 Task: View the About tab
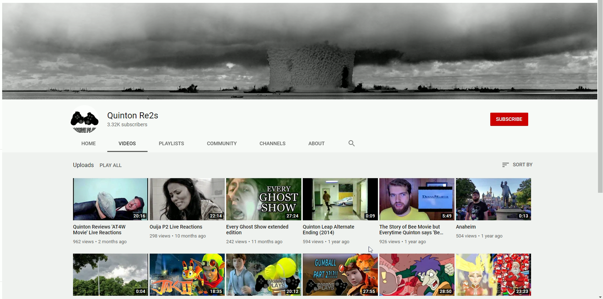coord(316,143)
